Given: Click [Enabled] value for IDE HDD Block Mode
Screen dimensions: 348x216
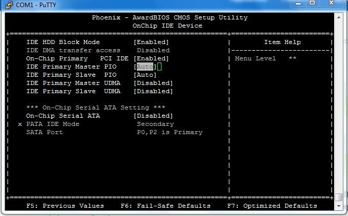Looking at the screenshot, I should click(151, 42).
